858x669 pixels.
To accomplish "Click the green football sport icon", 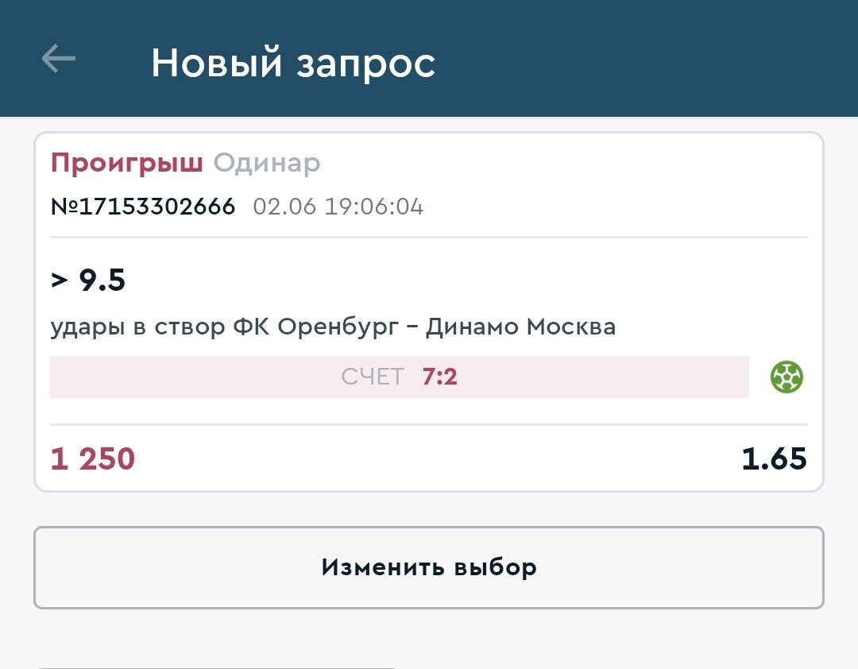I will pyautogui.click(x=786, y=377).
